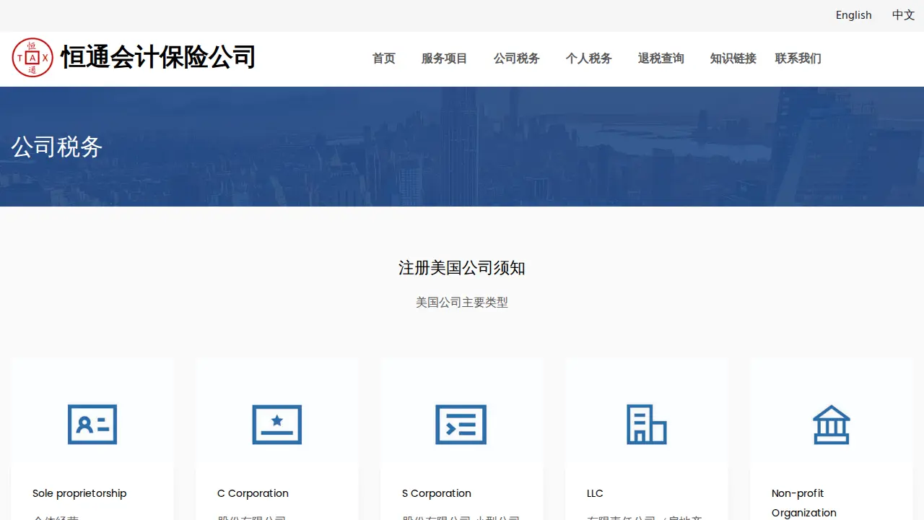Go to 公司税务 in navigation bar
The width and height of the screenshot is (924, 520).
517,58
